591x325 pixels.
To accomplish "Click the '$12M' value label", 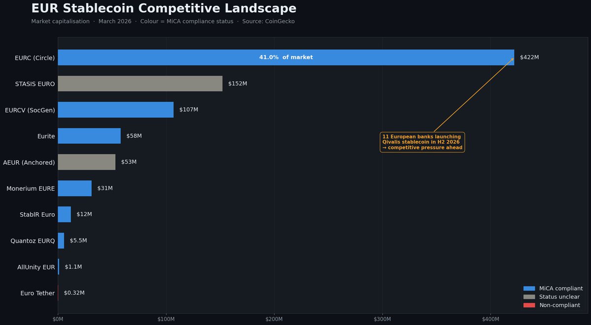I will [x=84, y=214].
